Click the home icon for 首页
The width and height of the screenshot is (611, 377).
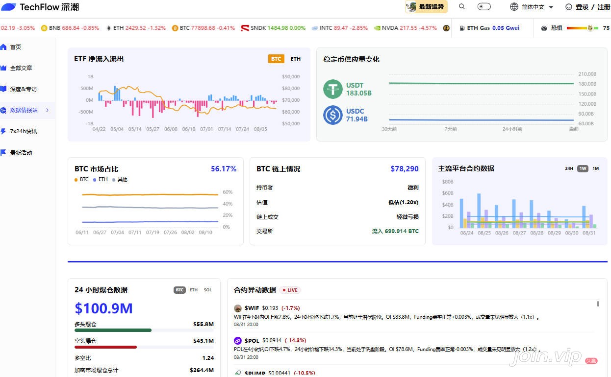pos(3,47)
